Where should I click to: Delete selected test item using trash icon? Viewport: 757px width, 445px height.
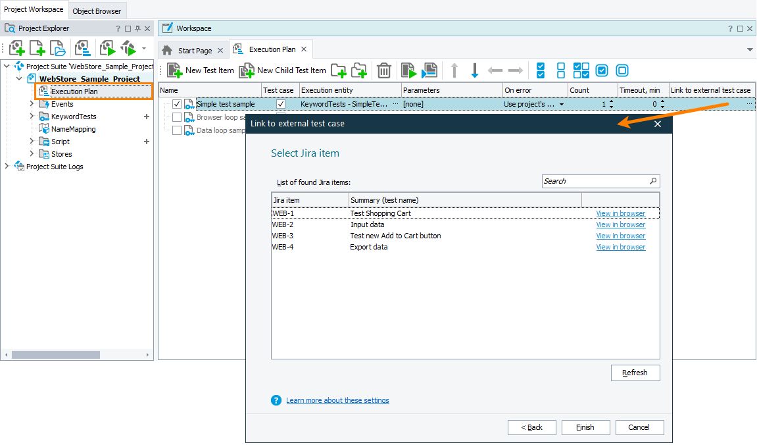pyautogui.click(x=384, y=70)
